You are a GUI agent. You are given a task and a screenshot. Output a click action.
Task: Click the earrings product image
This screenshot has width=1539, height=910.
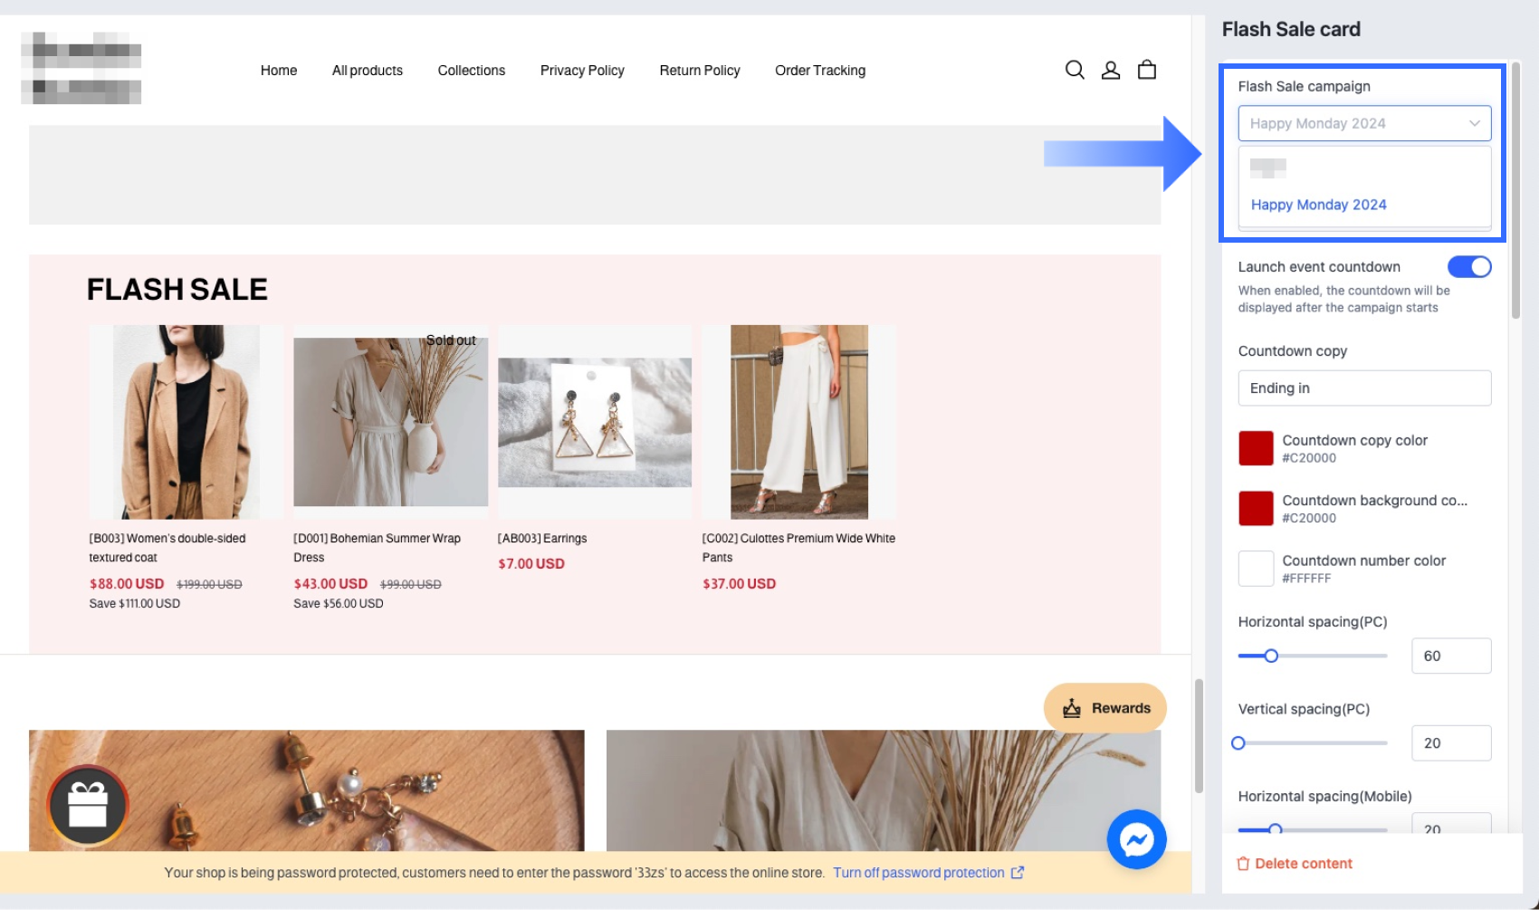pyautogui.click(x=595, y=422)
